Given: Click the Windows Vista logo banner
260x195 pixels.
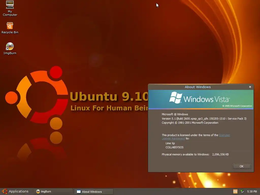Looking at the screenshot, I should pyautogui.click(x=201, y=99).
